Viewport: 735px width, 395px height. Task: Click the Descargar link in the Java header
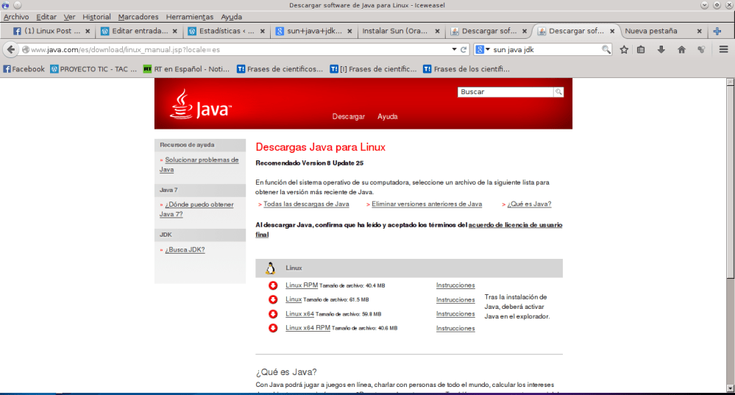(x=348, y=117)
